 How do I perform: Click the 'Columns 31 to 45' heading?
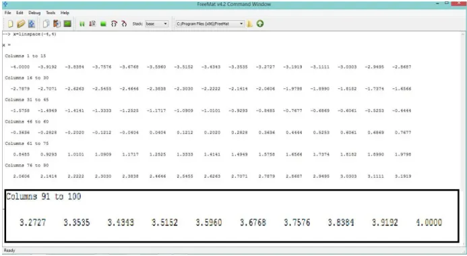click(27, 100)
